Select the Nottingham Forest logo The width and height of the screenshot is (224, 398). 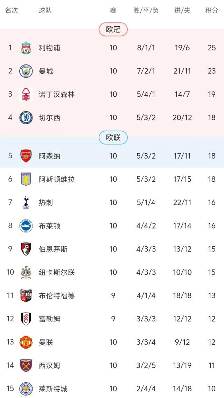pyautogui.click(x=26, y=95)
